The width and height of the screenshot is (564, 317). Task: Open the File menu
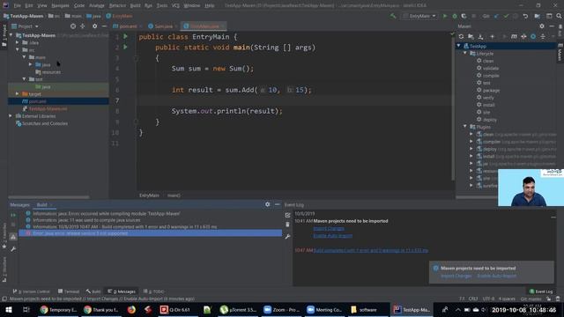point(17,6)
